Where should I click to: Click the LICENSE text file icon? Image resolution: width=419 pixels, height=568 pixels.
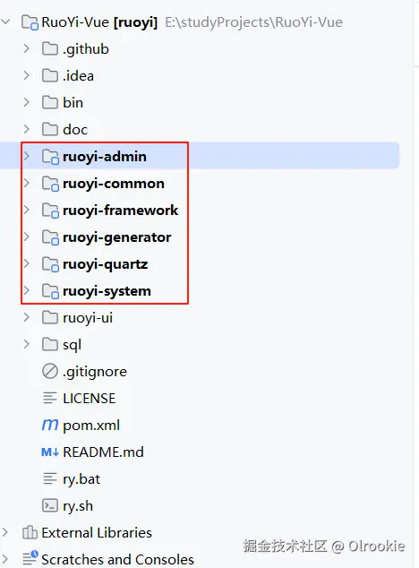50,398
